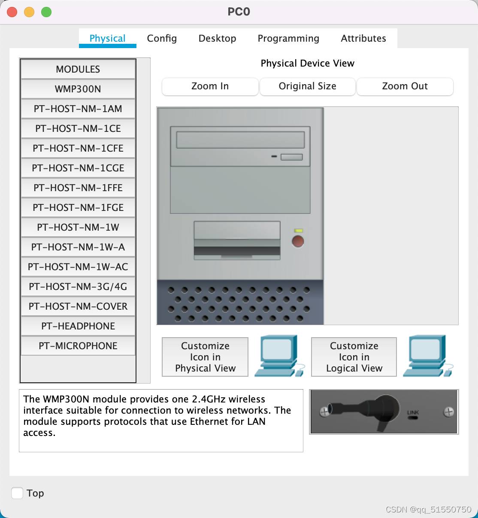The height and width of the screenshot is (518, 478).
Task: Minimize the PC0 window
Action: 29,12
